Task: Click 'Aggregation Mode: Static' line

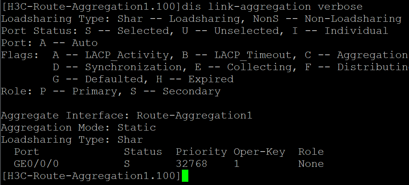Action: click(x=78, y=128)
